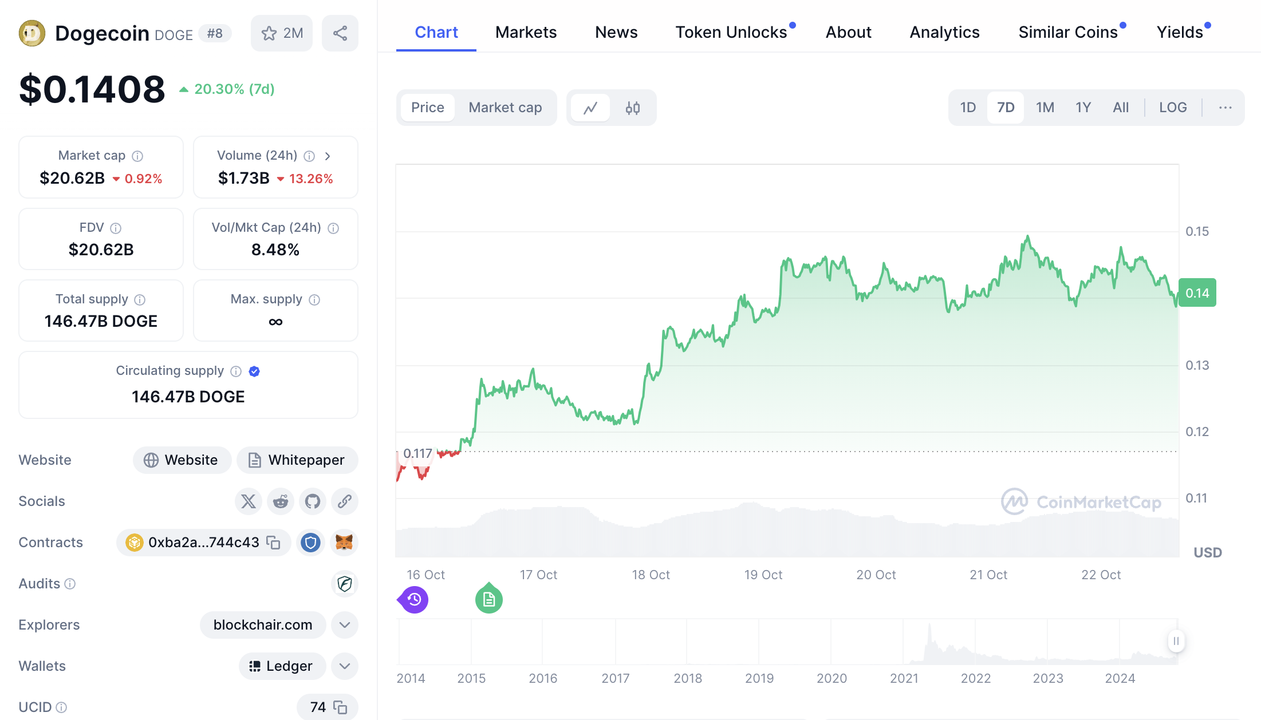Click the Max. supply info icon
The image size is (1261, 720).
point(314,299)
